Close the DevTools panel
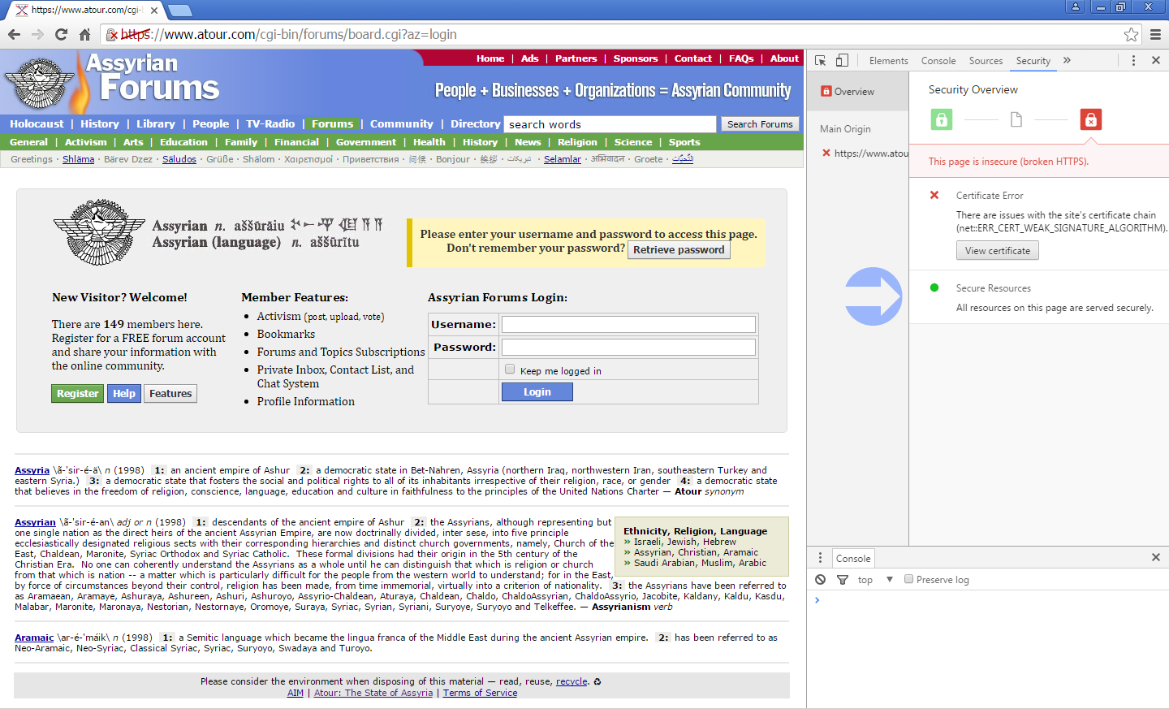Screen dimensions: 1169x709 pos(1156,60)
